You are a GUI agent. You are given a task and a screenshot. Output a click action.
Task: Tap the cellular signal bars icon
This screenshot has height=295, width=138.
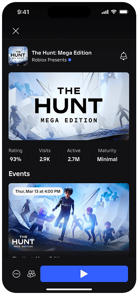tap(105, 12)
